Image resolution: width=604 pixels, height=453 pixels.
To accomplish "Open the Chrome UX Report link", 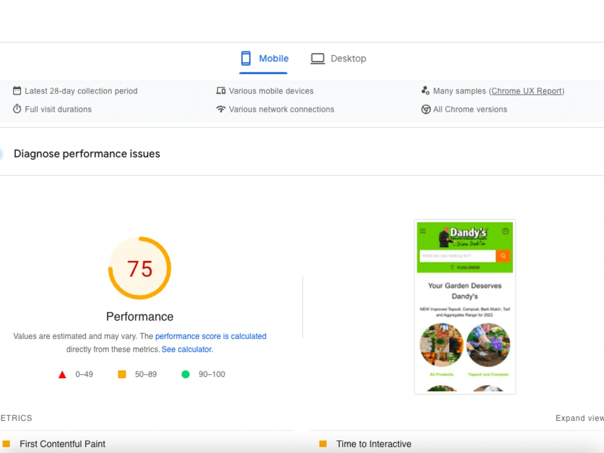I will pos(527,91).
